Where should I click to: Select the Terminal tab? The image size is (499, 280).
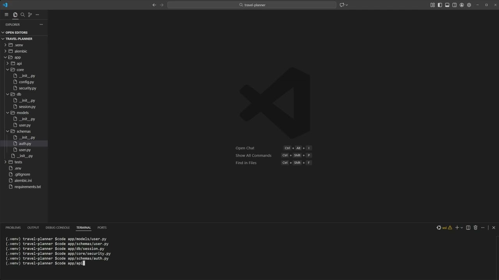click(83, 227)
